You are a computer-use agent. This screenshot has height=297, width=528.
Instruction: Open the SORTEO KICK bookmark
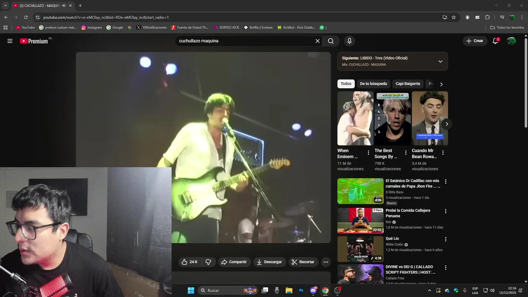[x=226, y=28]
